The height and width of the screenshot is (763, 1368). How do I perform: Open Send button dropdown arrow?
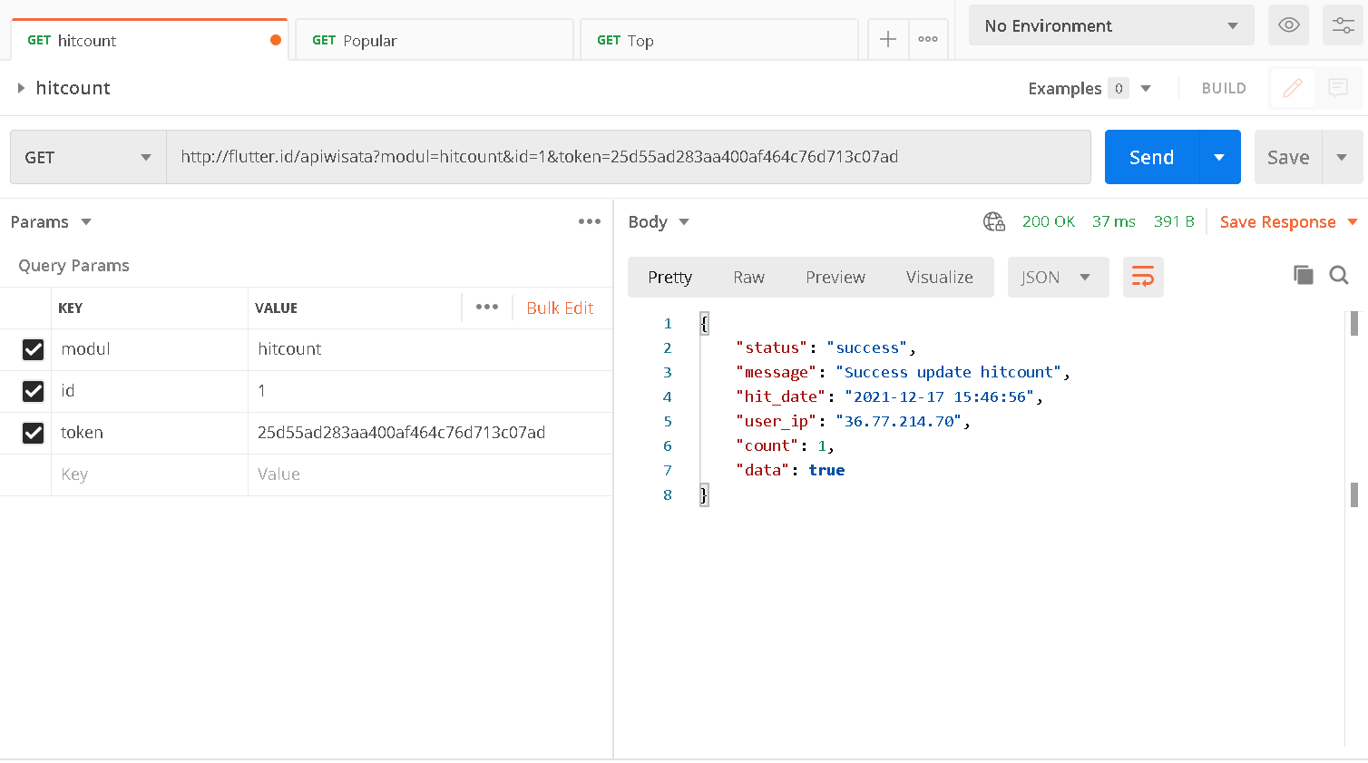point(1219,157)
